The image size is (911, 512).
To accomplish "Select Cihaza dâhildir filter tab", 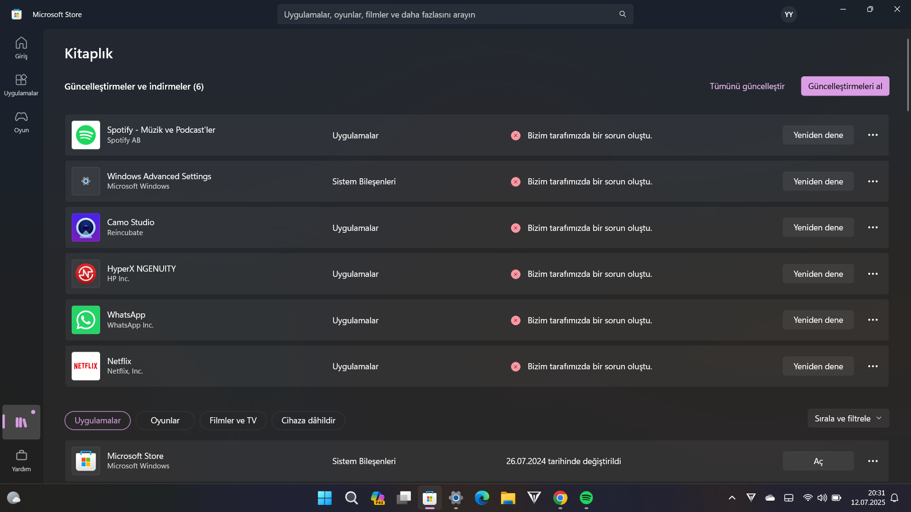I will 308,421.
